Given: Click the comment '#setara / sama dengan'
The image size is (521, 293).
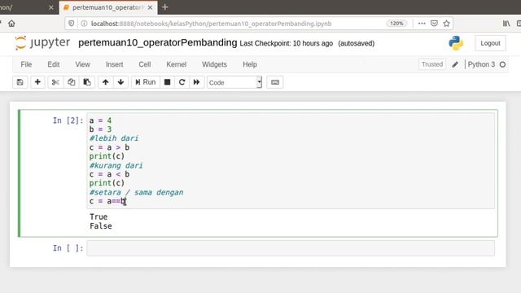Looking at the screenshot, I should click(136, 192).
